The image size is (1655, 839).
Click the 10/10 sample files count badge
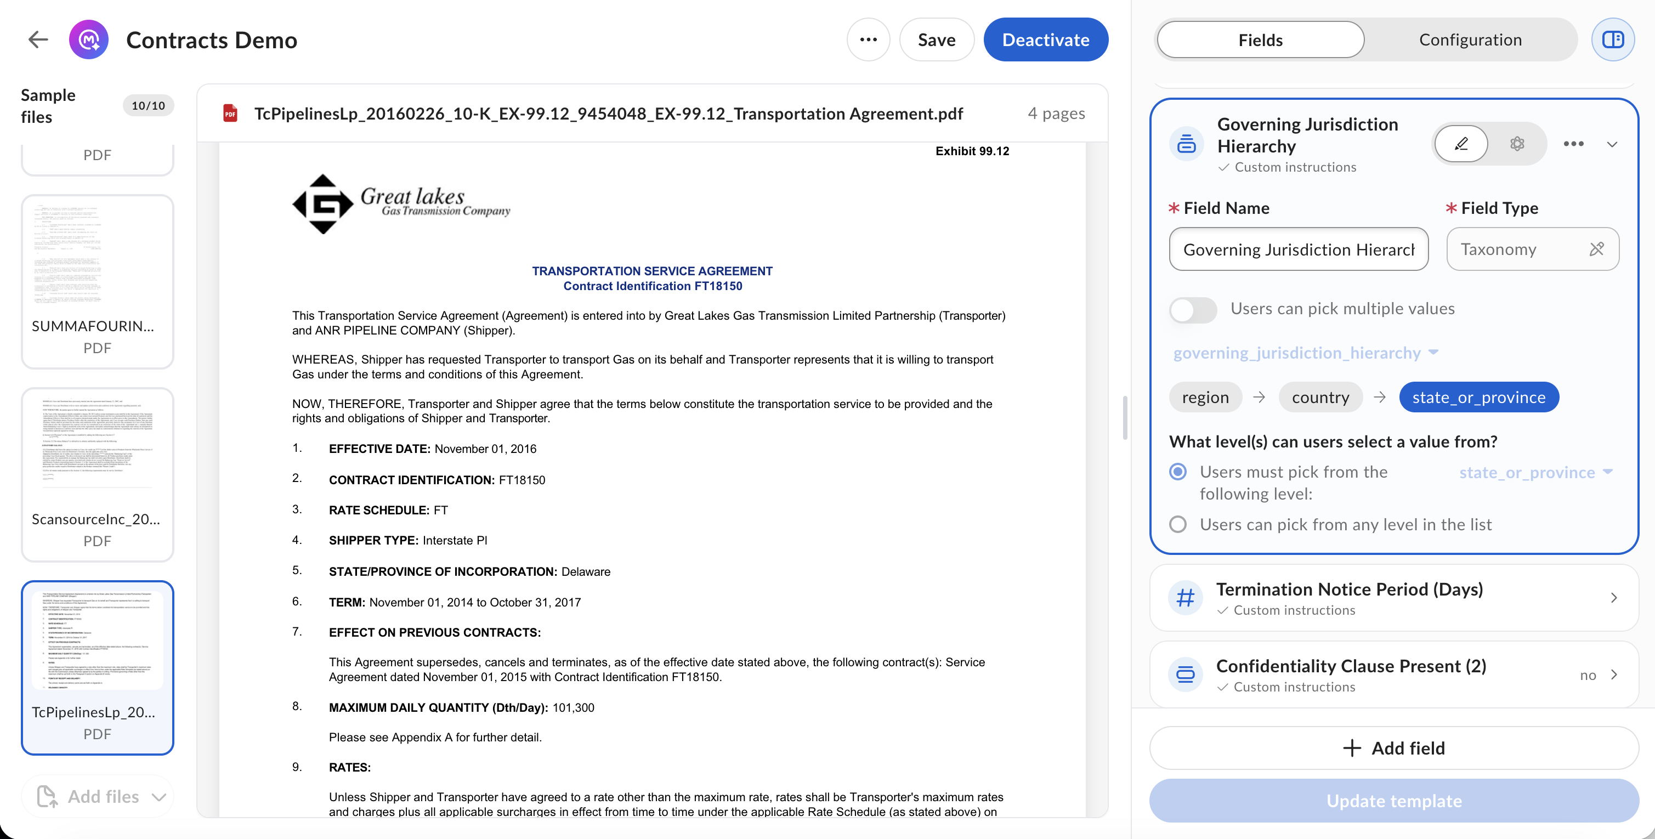coord(149,106)
